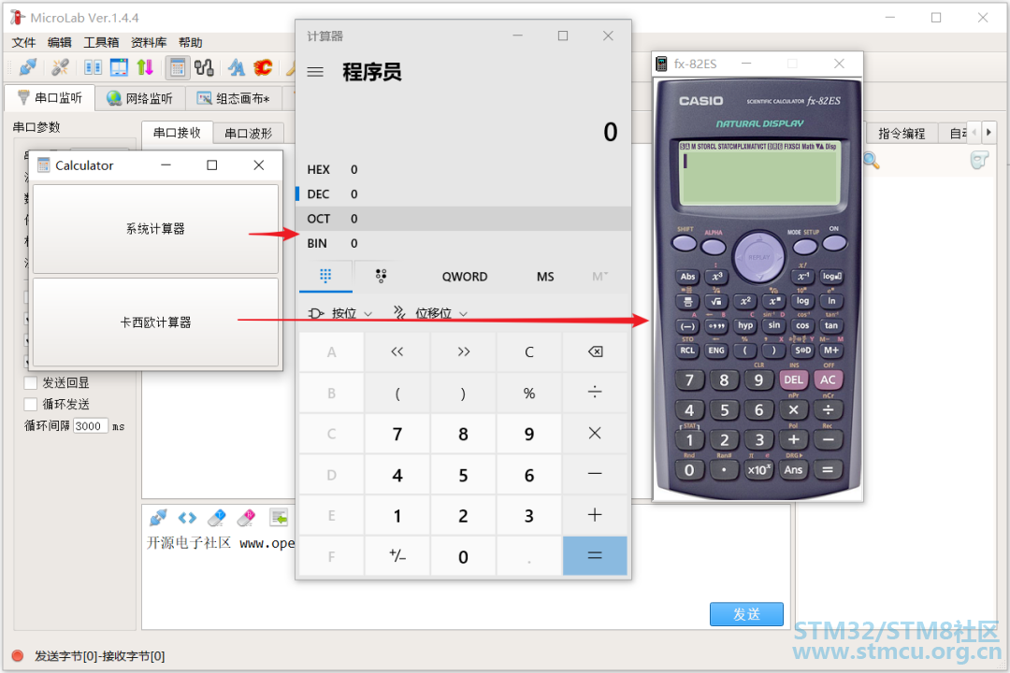1010x673 pixels.
Task: Select the OCT number base row
Action: click(463, 219)
